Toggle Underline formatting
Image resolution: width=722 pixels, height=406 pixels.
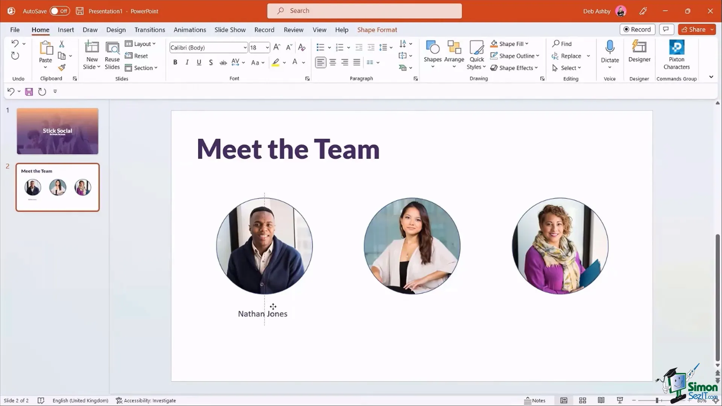pos(199,62)
